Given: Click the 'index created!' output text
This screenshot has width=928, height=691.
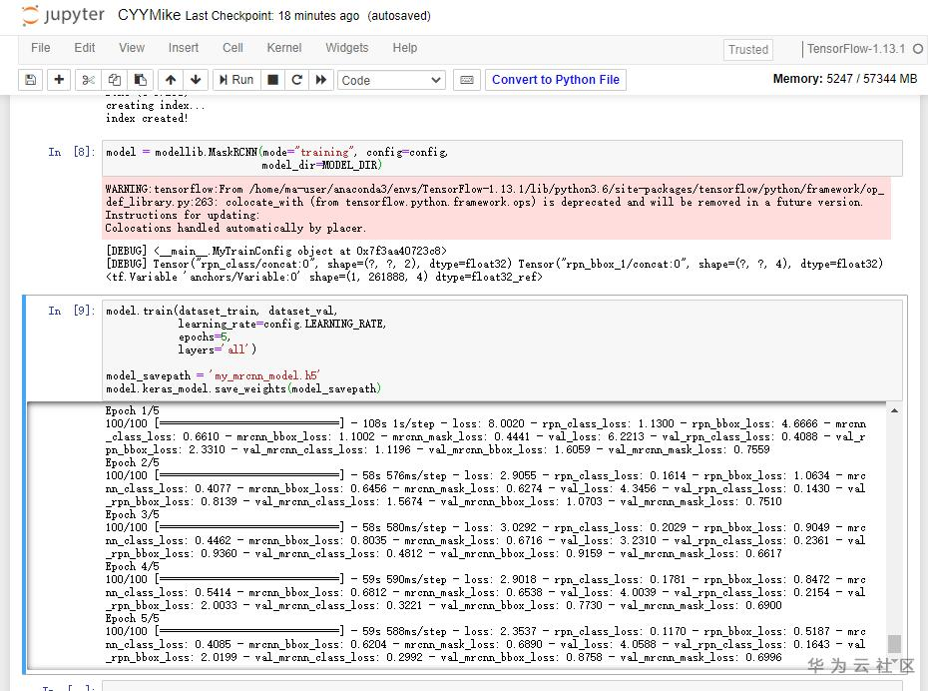Looking at the screenshot, I should coord(147,119).
